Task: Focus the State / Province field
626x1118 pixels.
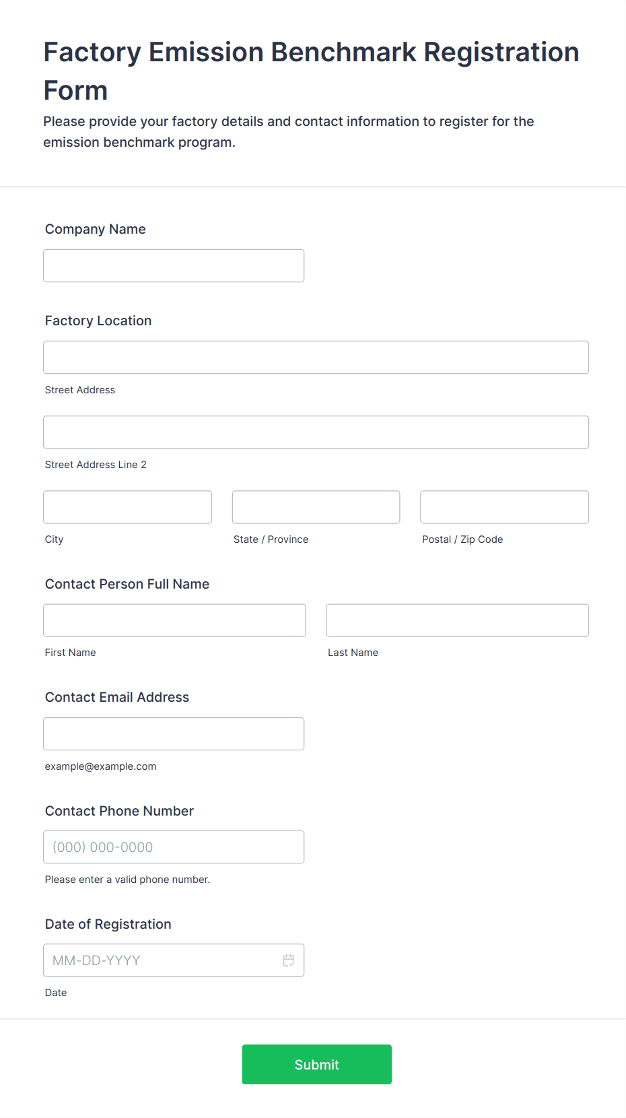Action: tap(316, 507)
